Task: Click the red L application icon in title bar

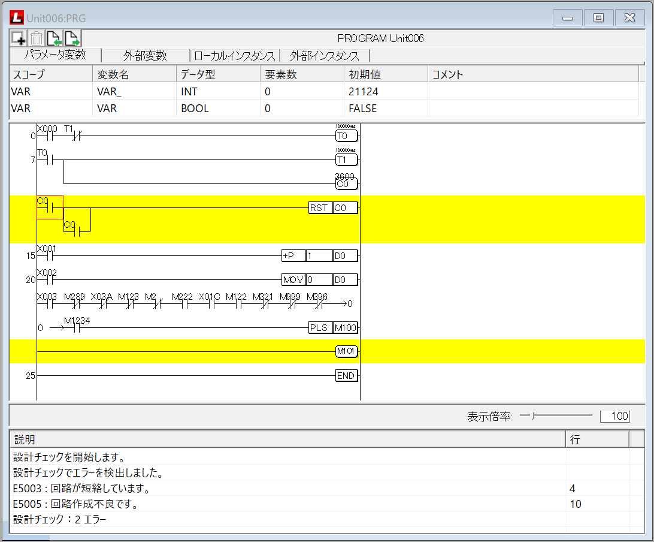Action: [x=17, y=17]
